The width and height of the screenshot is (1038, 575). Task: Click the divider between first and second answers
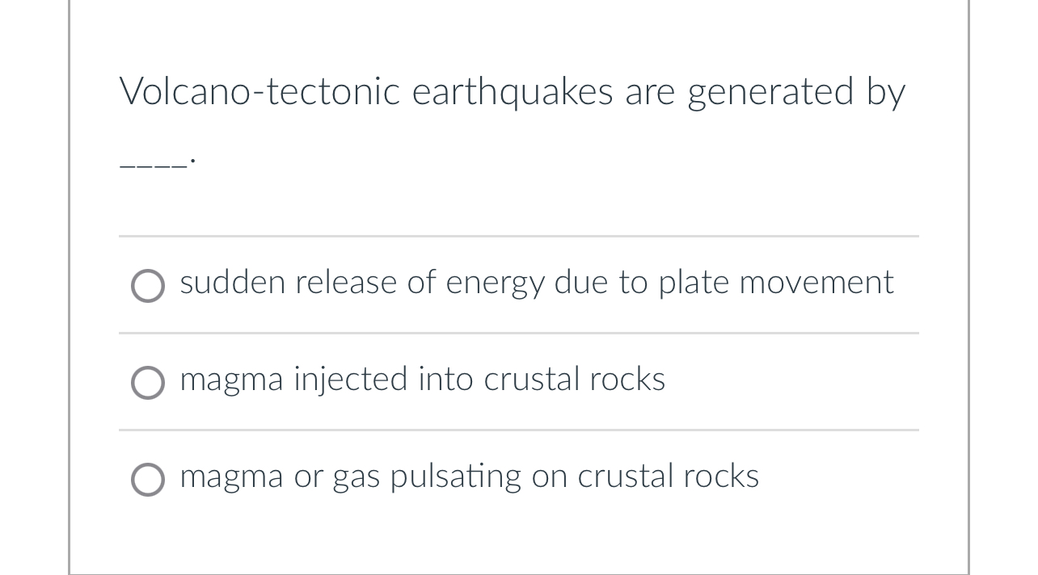[519, 333]
